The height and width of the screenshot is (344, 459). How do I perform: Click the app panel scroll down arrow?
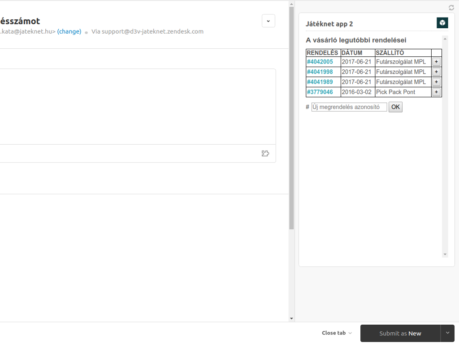445,254
